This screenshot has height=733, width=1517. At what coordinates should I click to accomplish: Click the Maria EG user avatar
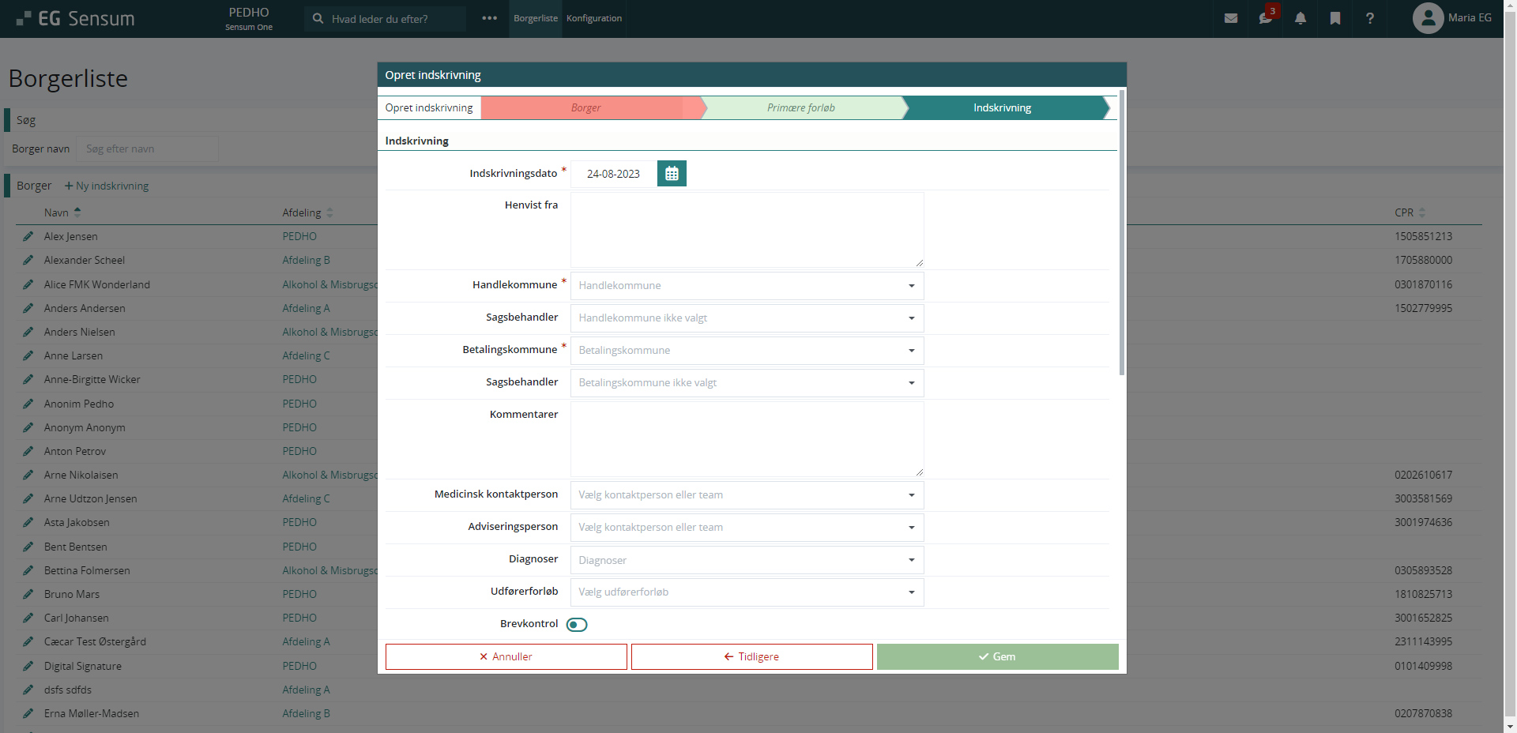(1428, 18)
